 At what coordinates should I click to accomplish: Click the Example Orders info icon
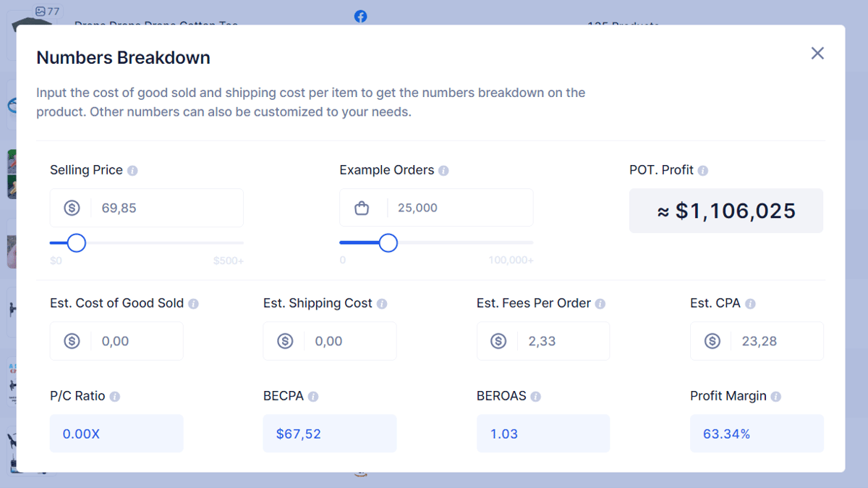(x=443, y=171)
